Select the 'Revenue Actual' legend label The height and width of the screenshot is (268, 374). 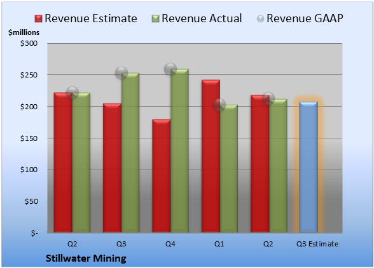click(x=202, y=18)
